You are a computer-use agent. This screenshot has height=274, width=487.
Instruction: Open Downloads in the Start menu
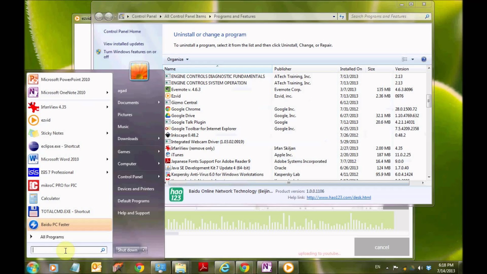coord(138,139)
